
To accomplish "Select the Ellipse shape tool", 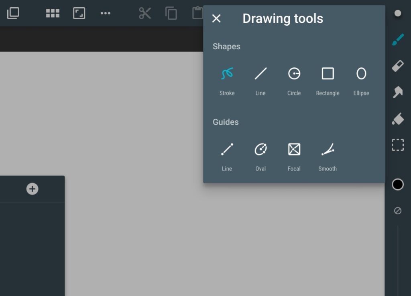I will coord(361,81).
